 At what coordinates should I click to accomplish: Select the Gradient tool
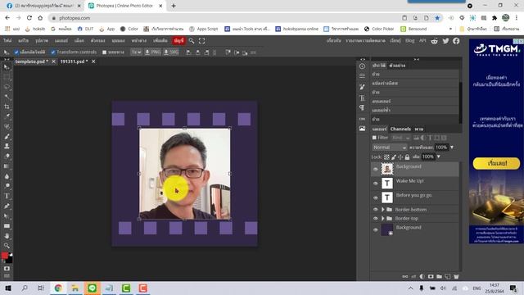tap(7, 166)
